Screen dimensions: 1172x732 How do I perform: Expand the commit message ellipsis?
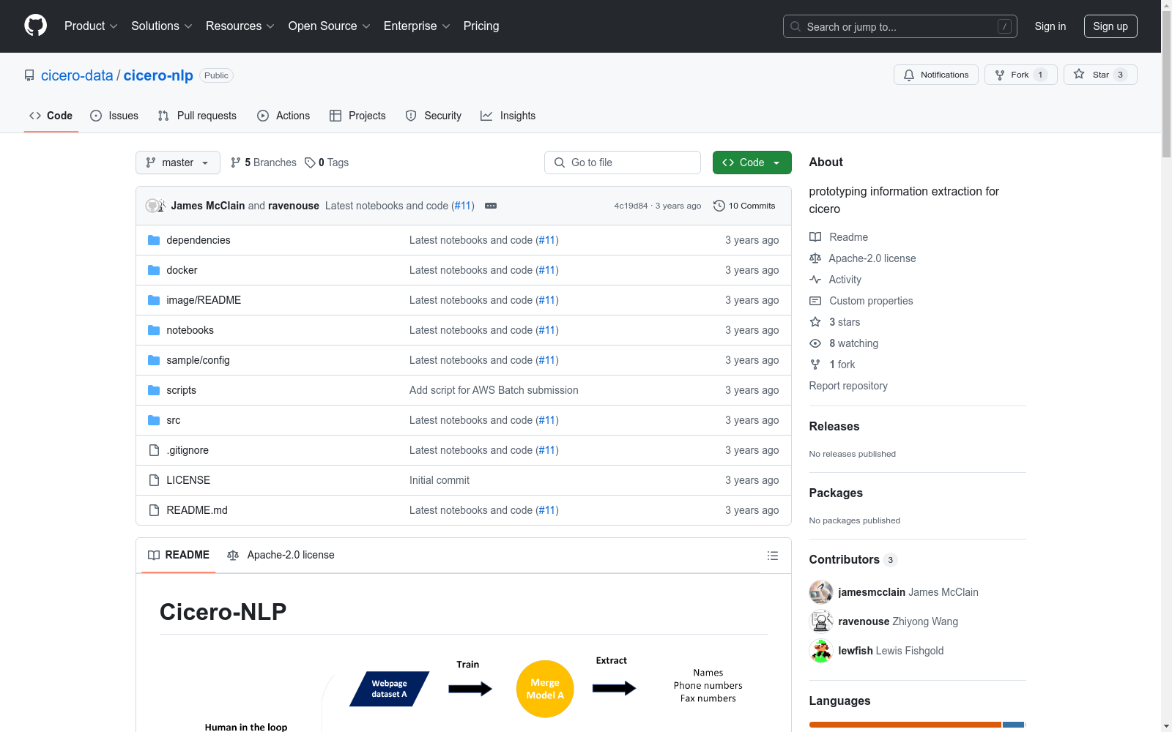491,206
